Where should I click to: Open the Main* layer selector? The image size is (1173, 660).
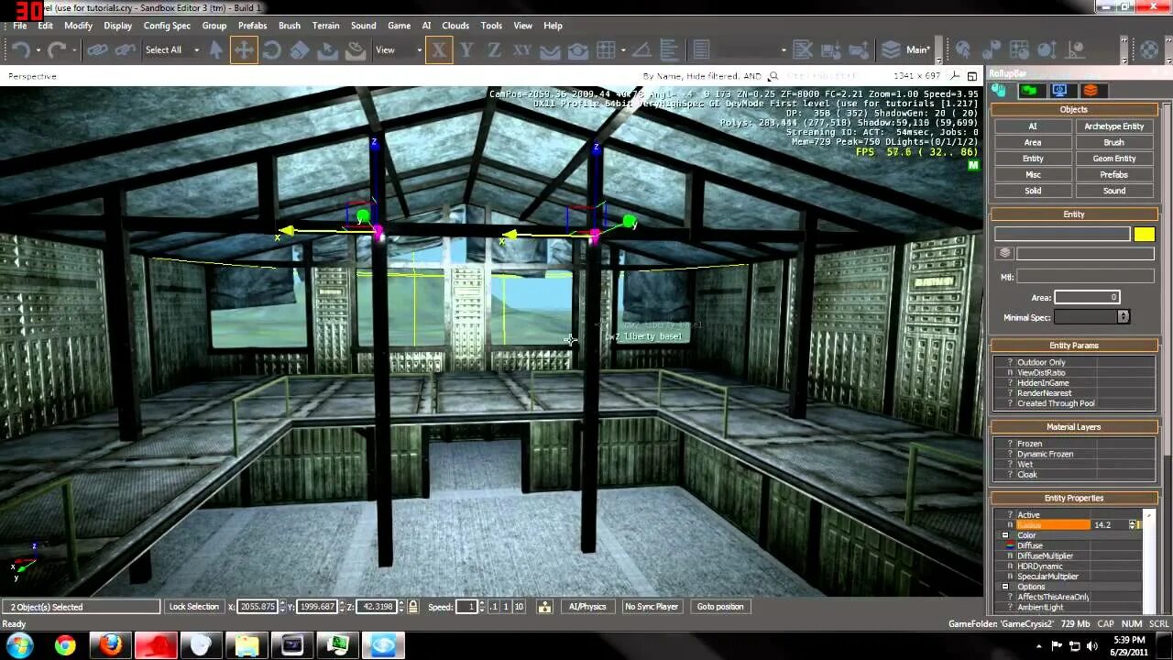tap(918, 49)
